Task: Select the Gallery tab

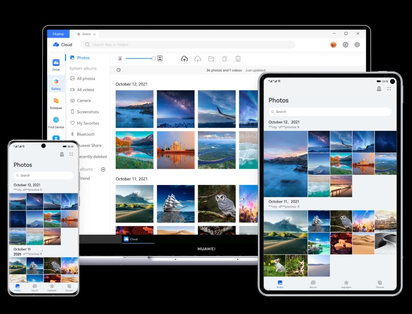Action: (x=86, y=34)
